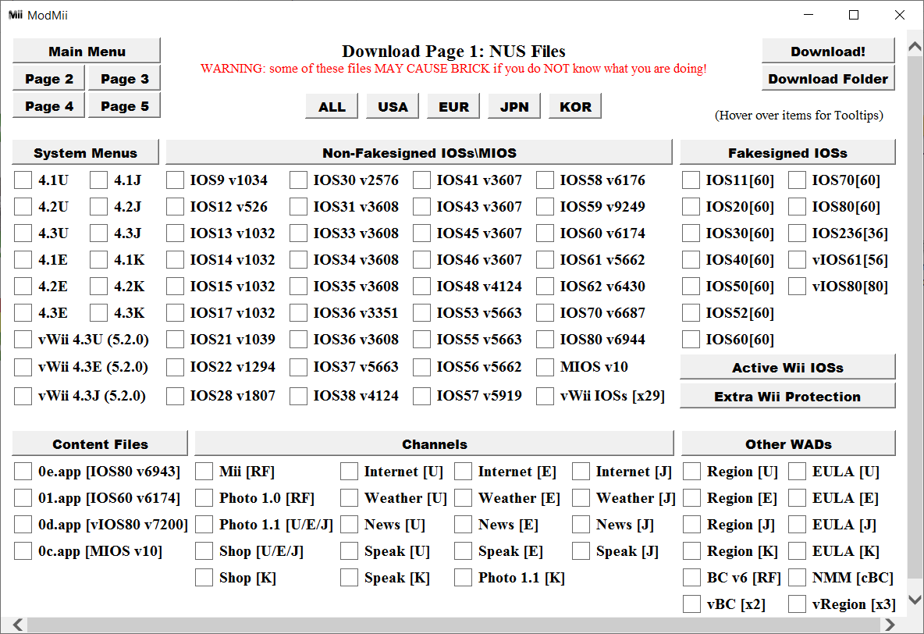
Task: Check the Speak [K] channel box
Action: (x=349, y=577)
